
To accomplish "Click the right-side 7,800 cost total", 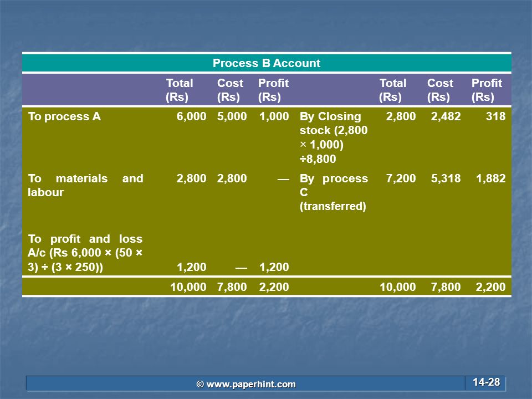I will 446,287.
